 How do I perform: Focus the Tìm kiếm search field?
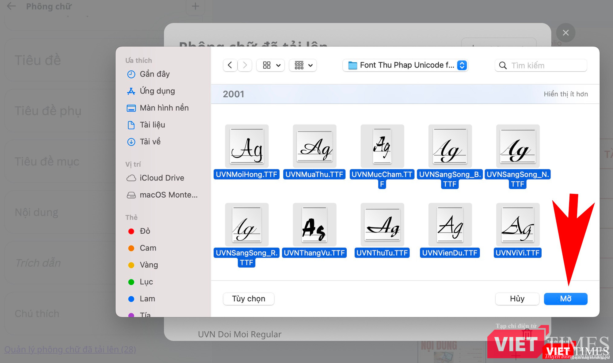[546, 65]
